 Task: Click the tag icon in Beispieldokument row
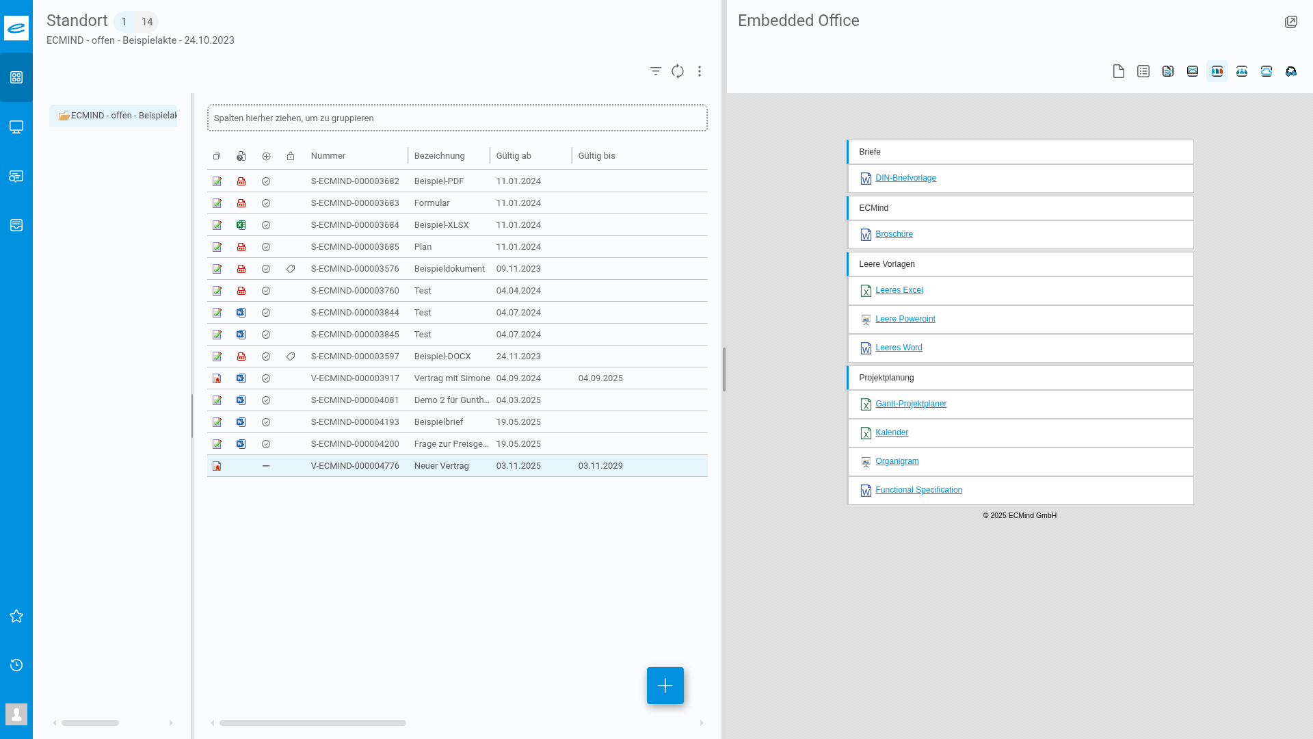(291, 269)
